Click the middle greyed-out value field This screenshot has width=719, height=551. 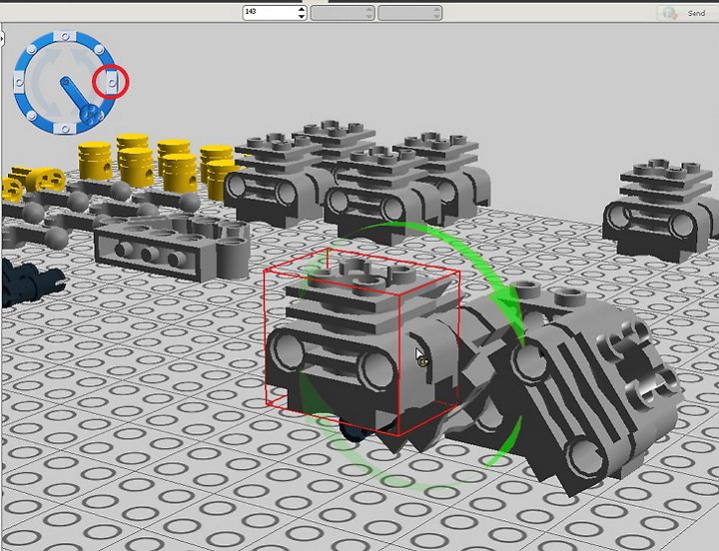click(x=343, y=13)
